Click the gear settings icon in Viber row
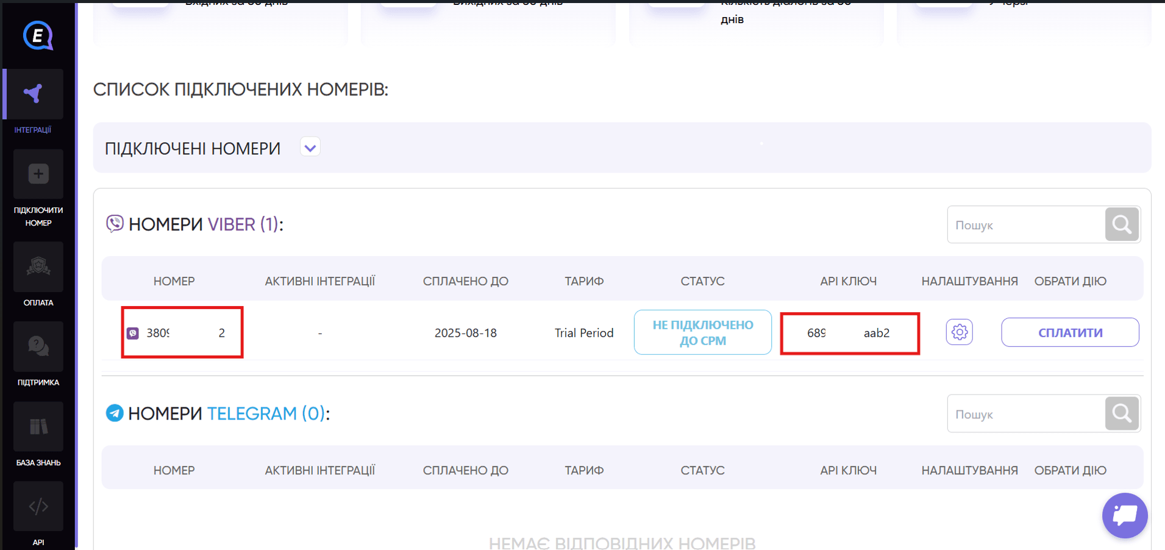Screen dimensions: 1165x550 (959, 332)
